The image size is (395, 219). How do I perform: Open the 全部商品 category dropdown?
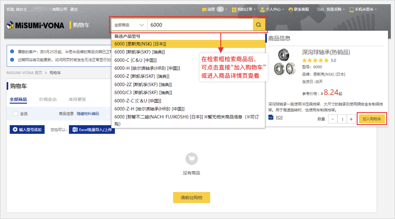[x=129, y=25]
